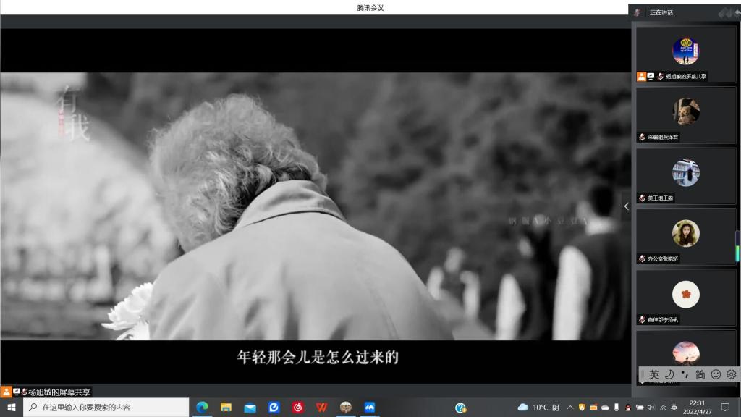Collapse the participant panel using the side arrow

point(626,206)
